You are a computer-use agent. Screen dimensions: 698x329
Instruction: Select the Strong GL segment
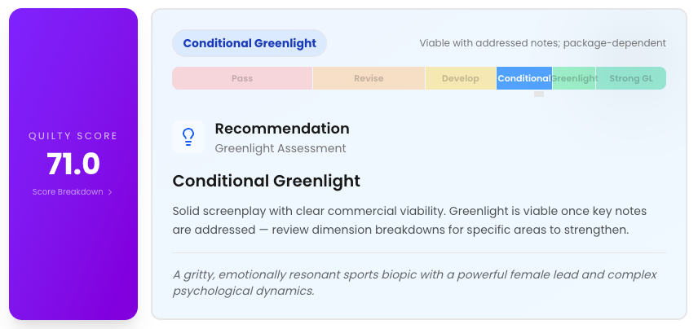[631, 78]
